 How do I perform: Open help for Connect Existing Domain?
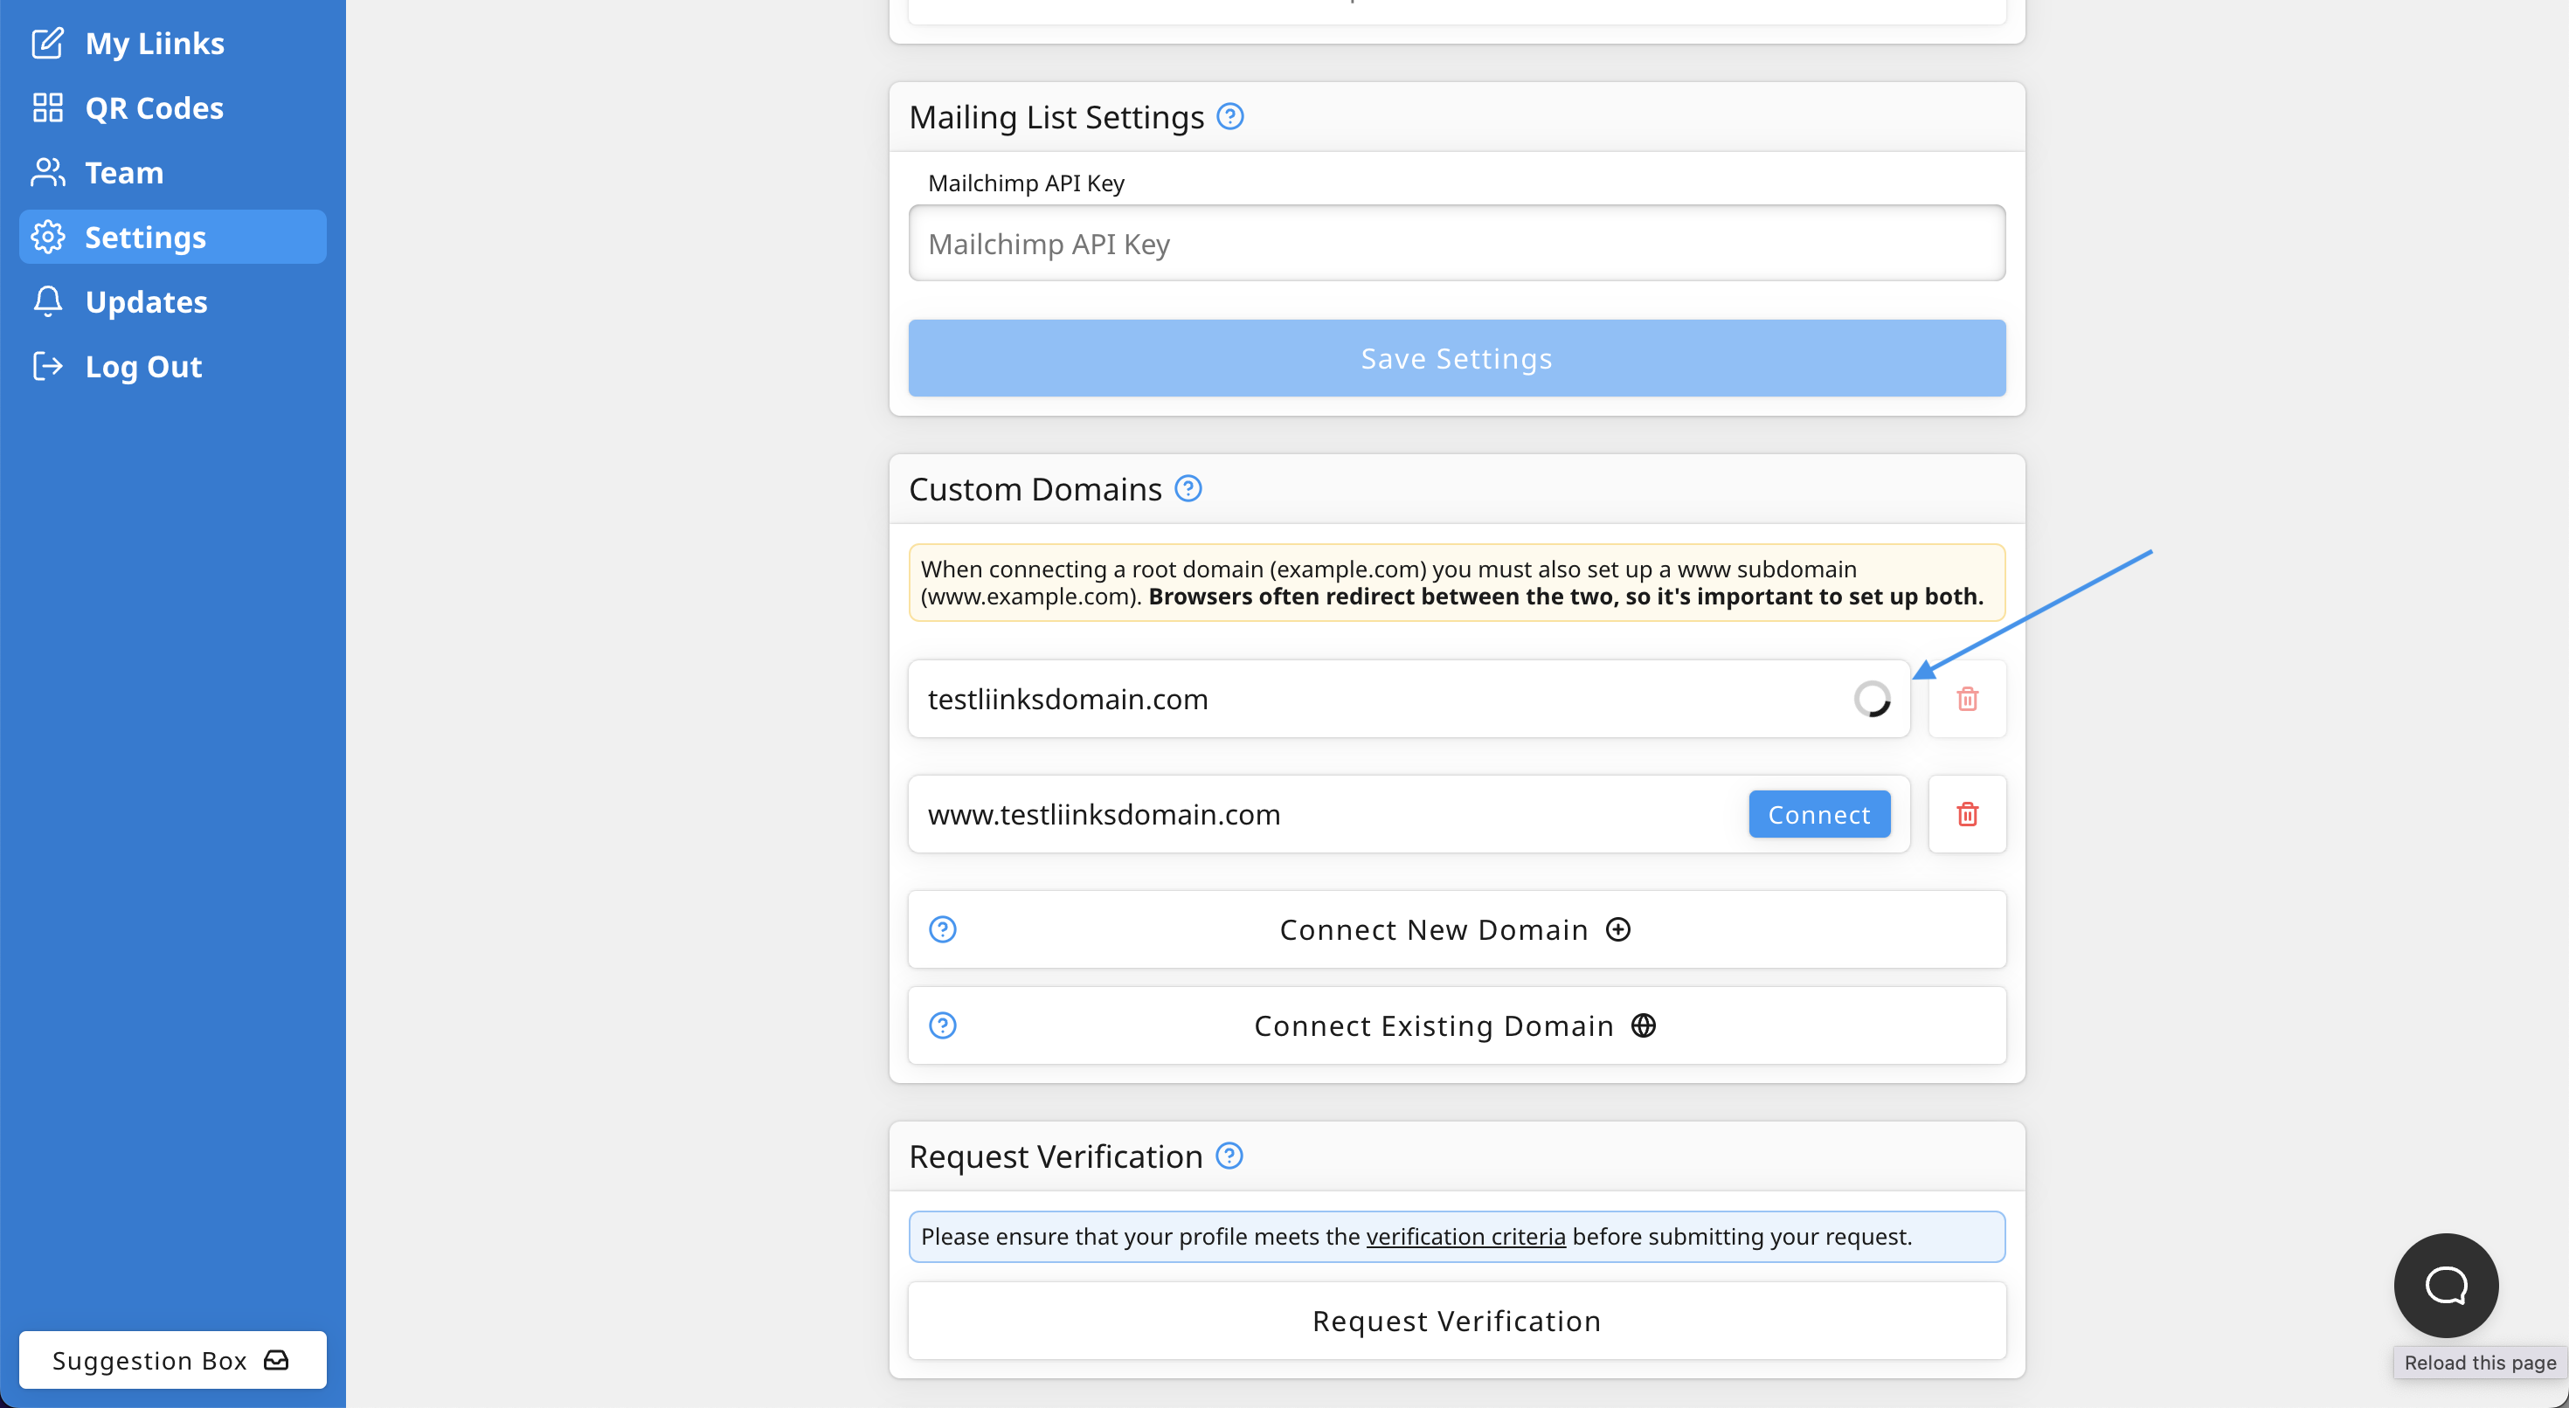click(943, 1025)
